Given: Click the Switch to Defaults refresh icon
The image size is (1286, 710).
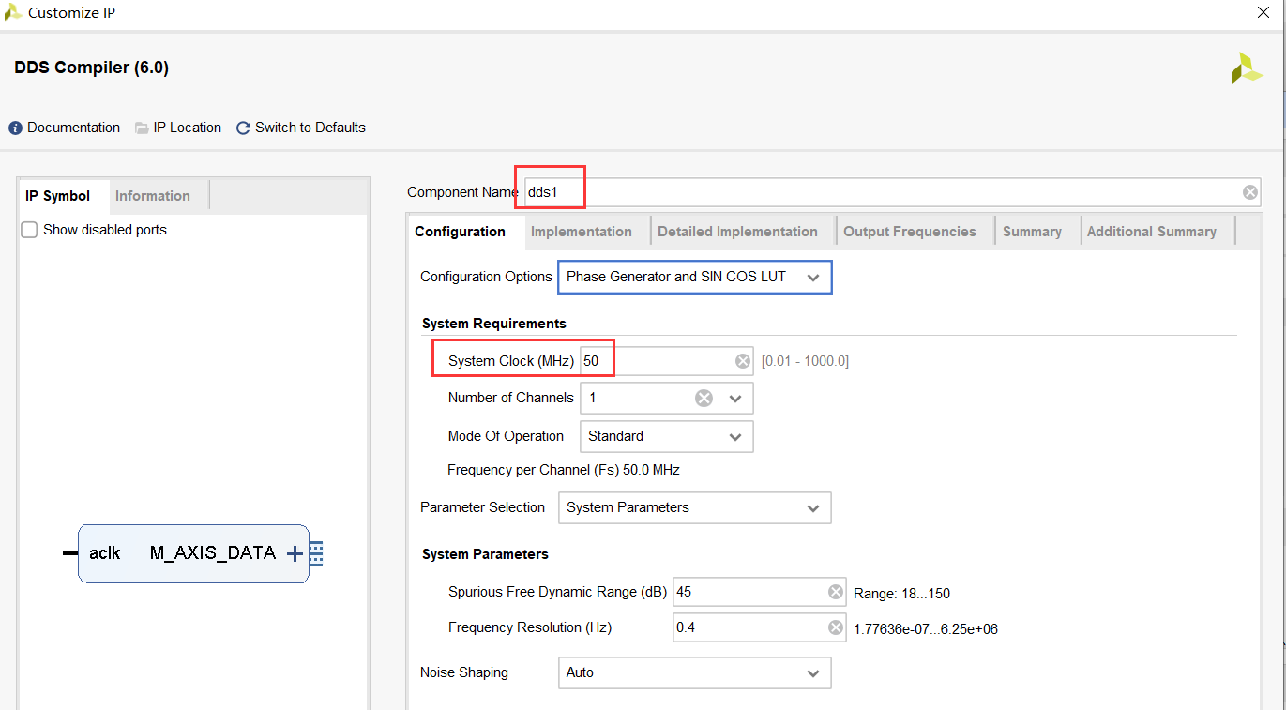Looking at the screenshot, I should pos(243,128).
